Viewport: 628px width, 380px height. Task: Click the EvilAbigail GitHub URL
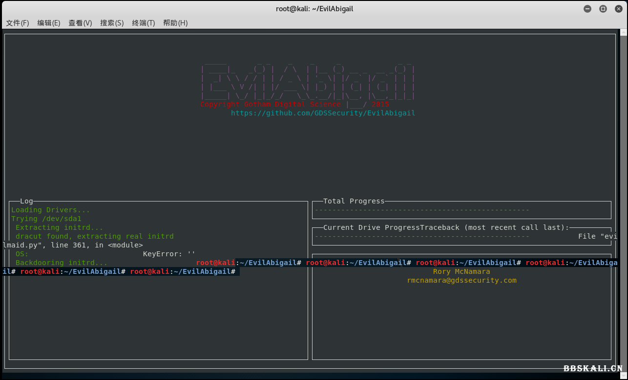coord(323,113)
